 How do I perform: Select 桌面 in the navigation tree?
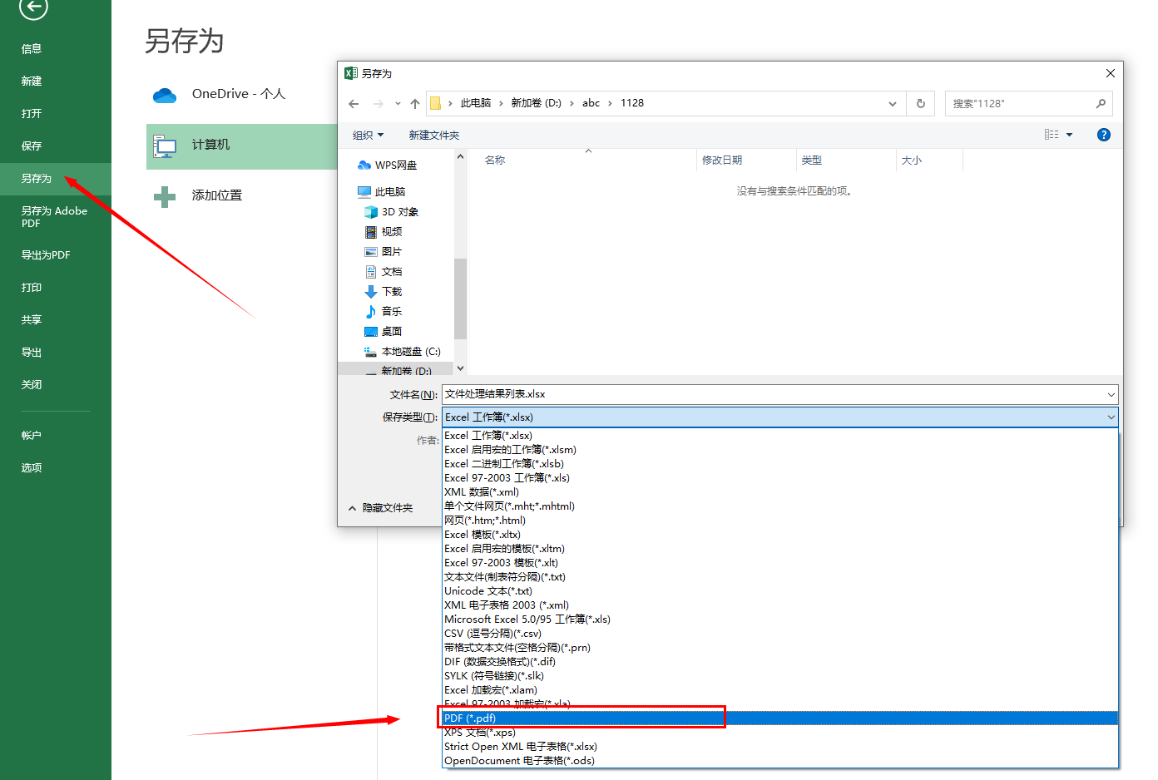391,332
